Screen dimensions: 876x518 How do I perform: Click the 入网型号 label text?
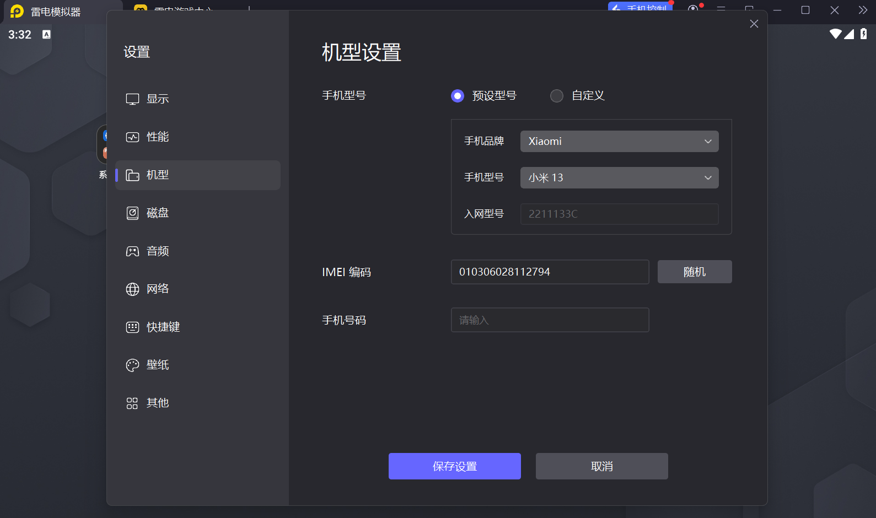[x=484, y=214]
